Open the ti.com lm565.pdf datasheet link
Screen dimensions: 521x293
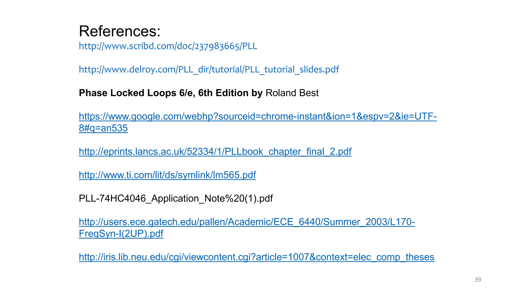[167, 175]
